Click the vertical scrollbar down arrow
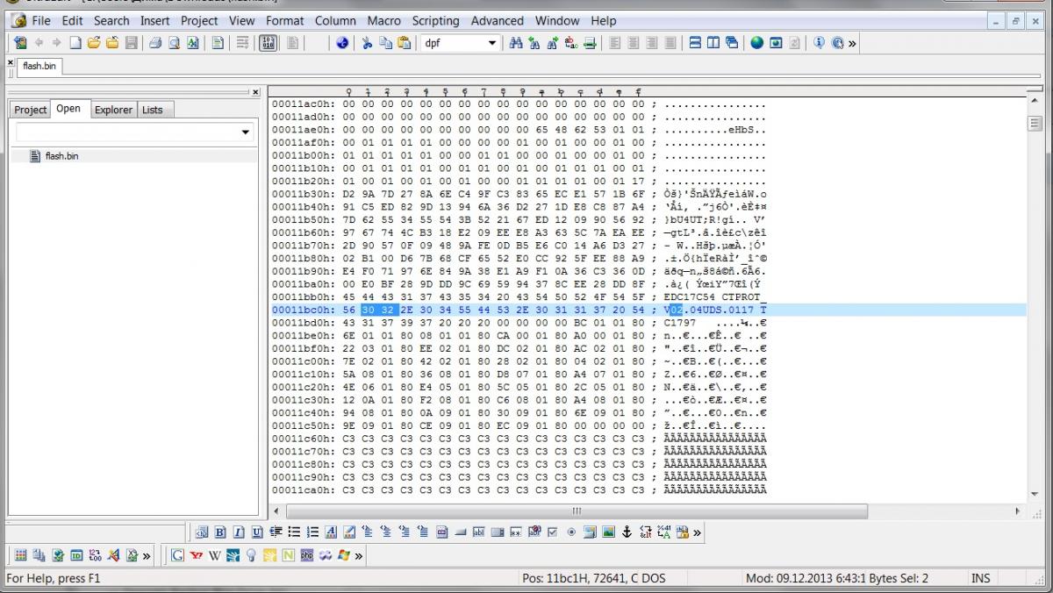 tap(1035, 492)
